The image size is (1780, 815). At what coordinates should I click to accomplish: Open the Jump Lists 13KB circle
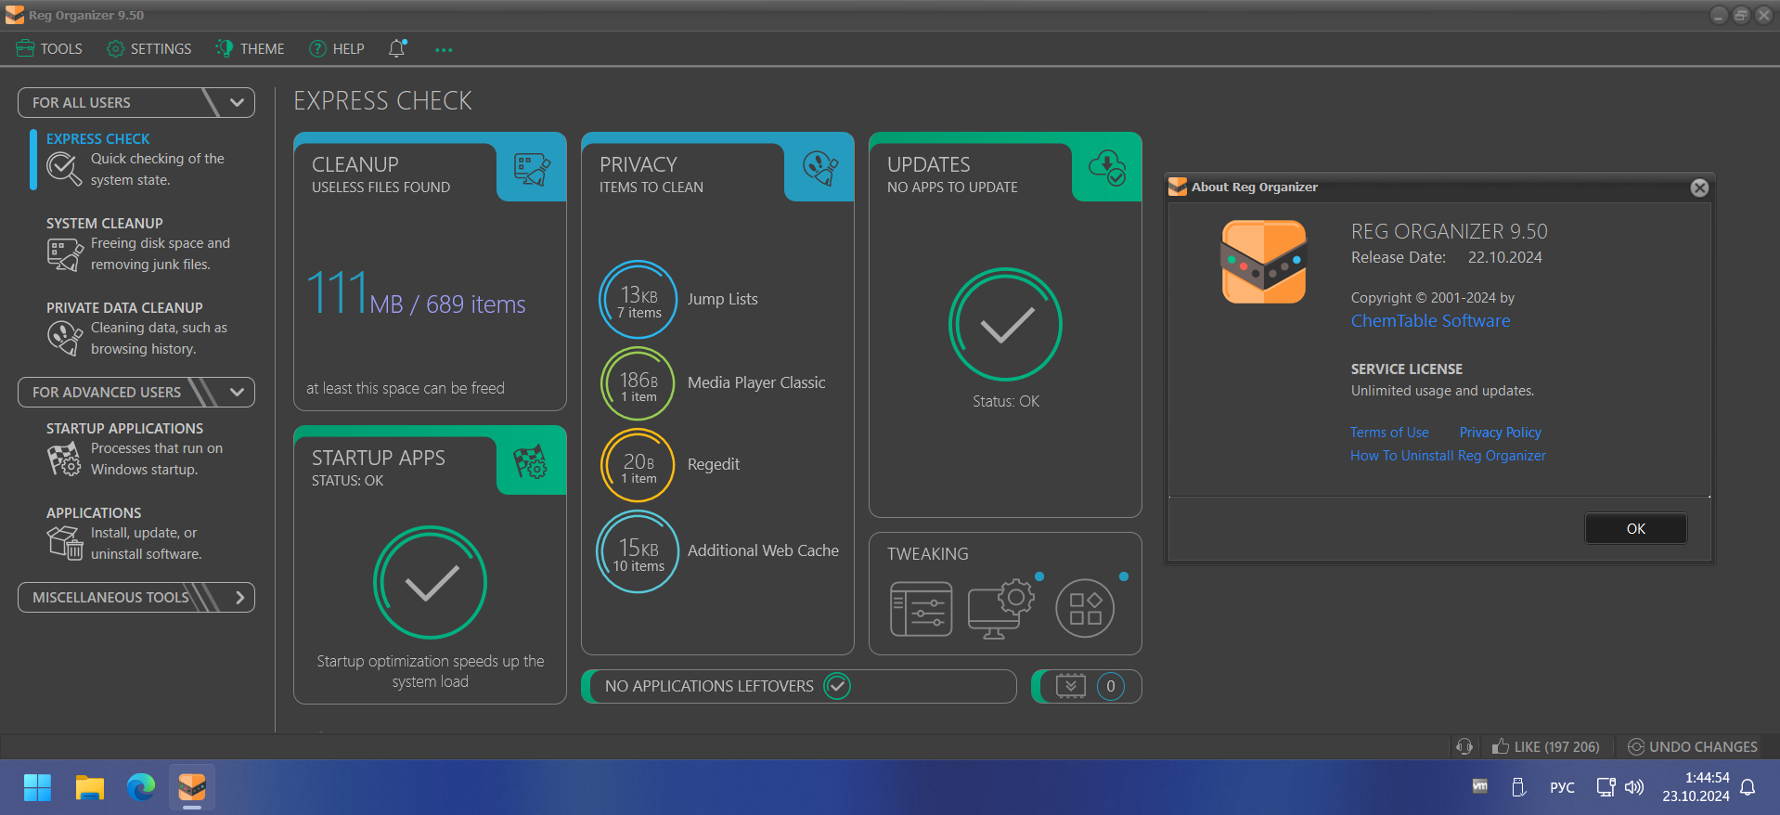pos(638,300)
